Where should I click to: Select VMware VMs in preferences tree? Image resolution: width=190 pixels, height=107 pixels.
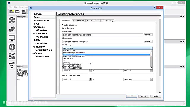42,56
